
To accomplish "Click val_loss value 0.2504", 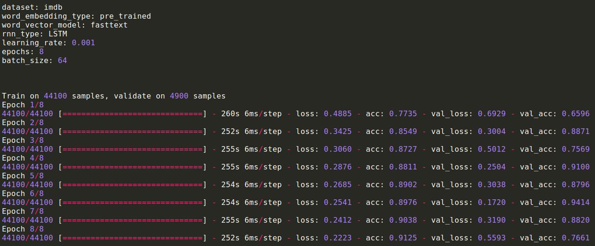I will pyautogui.click(x=492, y=167).
